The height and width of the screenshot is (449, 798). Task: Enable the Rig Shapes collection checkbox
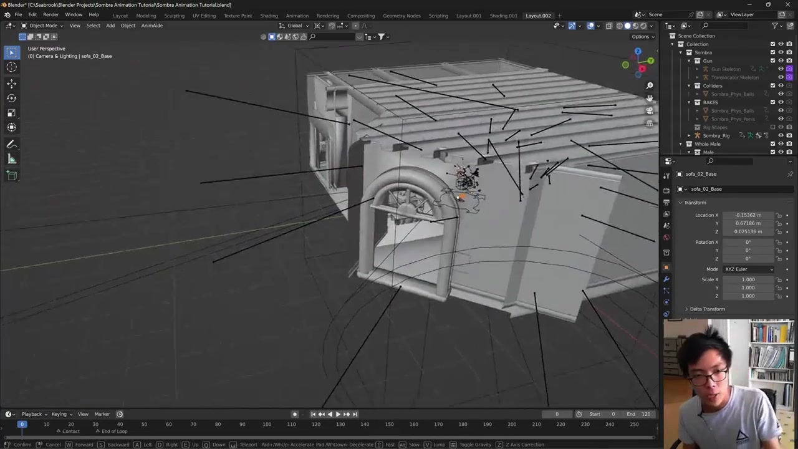click(x=772, y=127)
